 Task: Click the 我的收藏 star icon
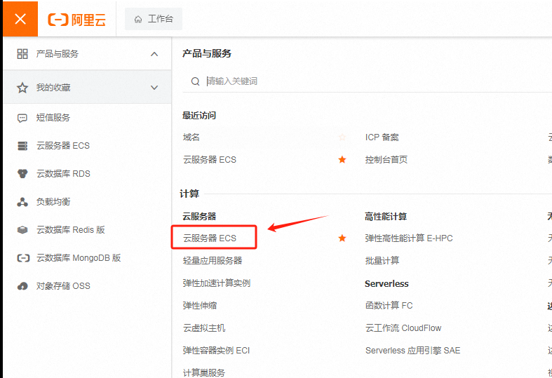click(22, 87)
